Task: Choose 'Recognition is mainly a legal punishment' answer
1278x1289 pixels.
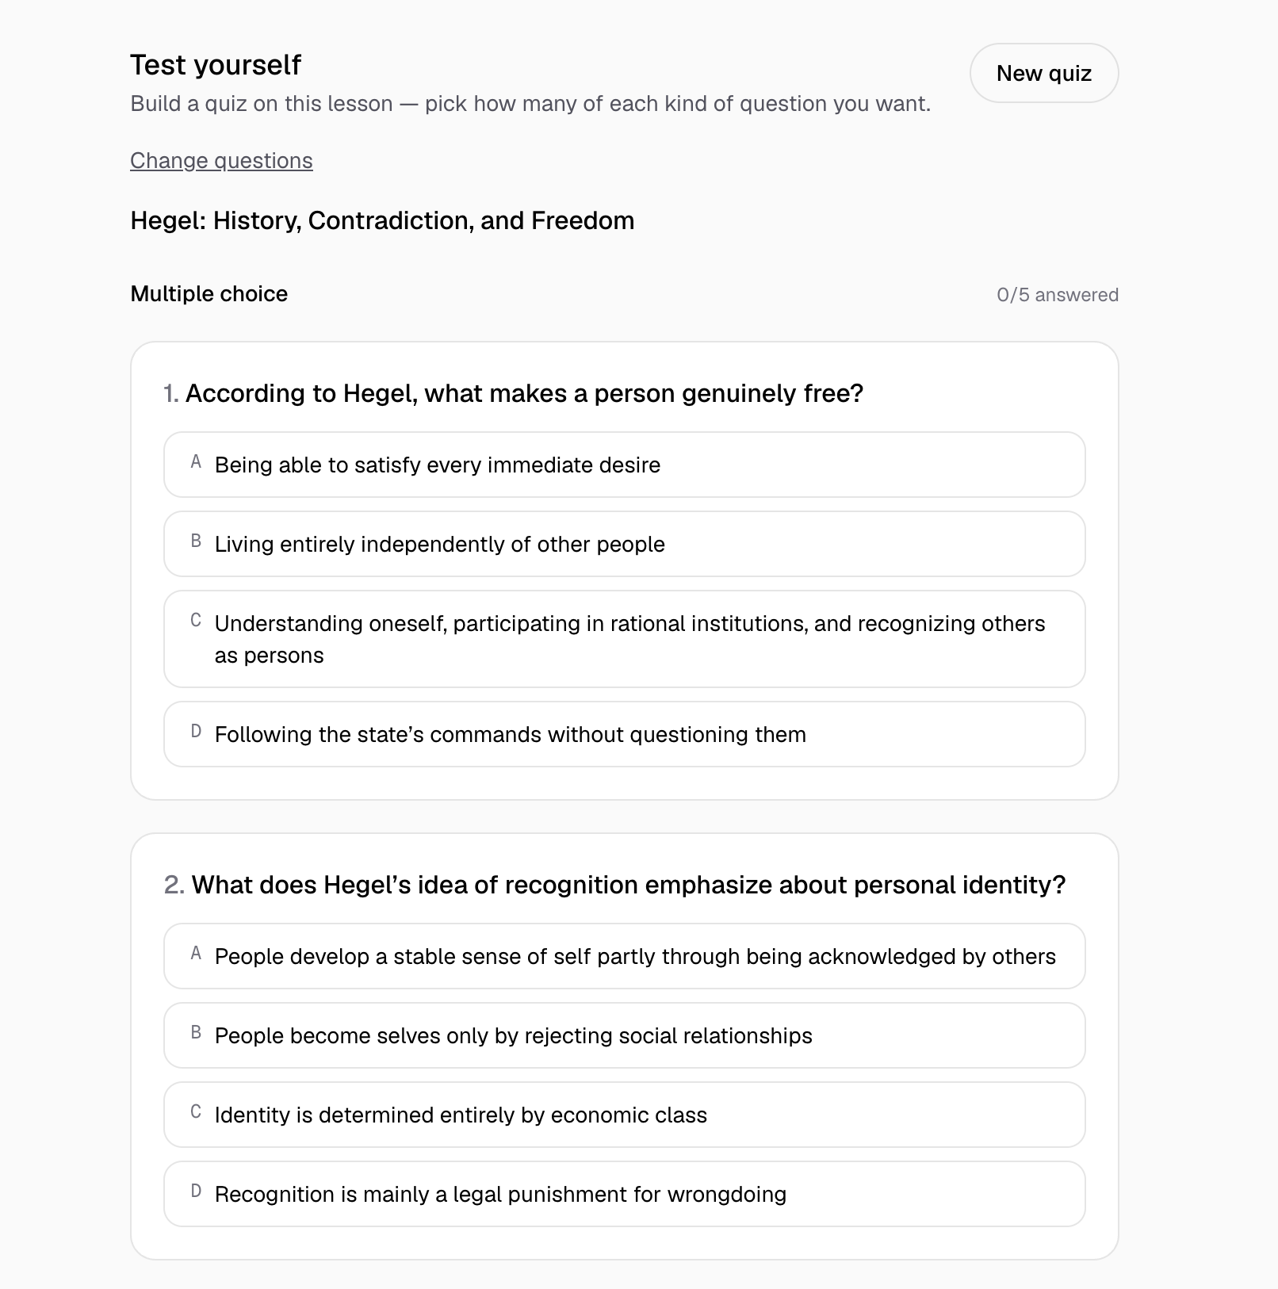Action: coord(624,1194)
